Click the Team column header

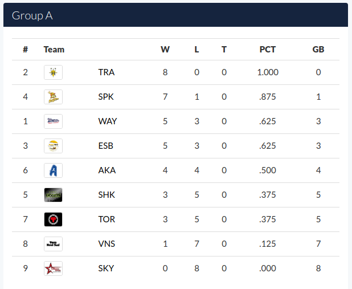click(54, 50)
